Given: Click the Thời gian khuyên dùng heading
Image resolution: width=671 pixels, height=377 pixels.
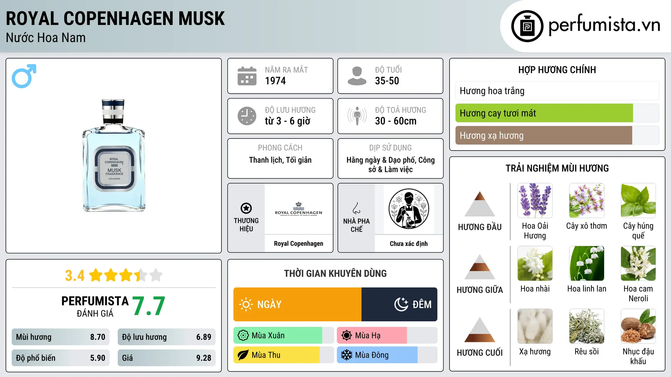Looking at the screenshot, I should (335, 273).
